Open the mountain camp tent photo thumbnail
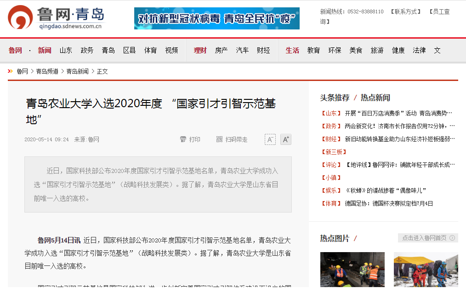 pyautogui.click(x=426, y=270)
